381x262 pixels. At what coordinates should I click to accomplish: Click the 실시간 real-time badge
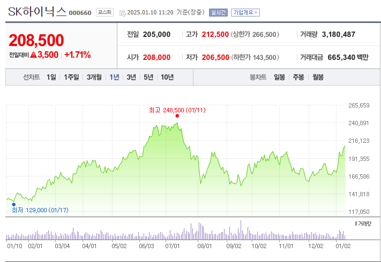click(x=218, y=12)
